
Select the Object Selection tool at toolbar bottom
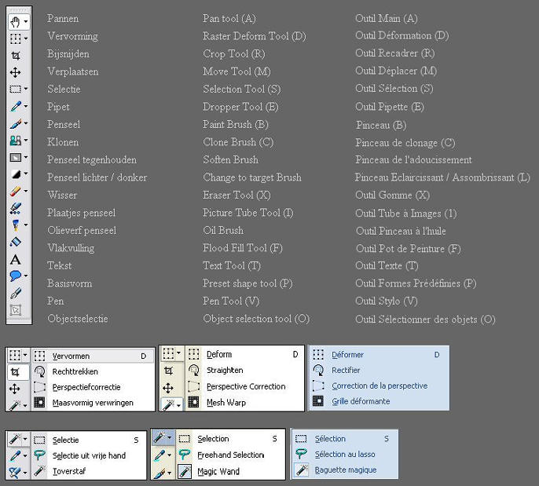point(15,310)
